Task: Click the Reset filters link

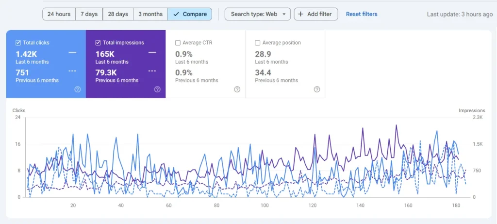Action: [362, 14]
